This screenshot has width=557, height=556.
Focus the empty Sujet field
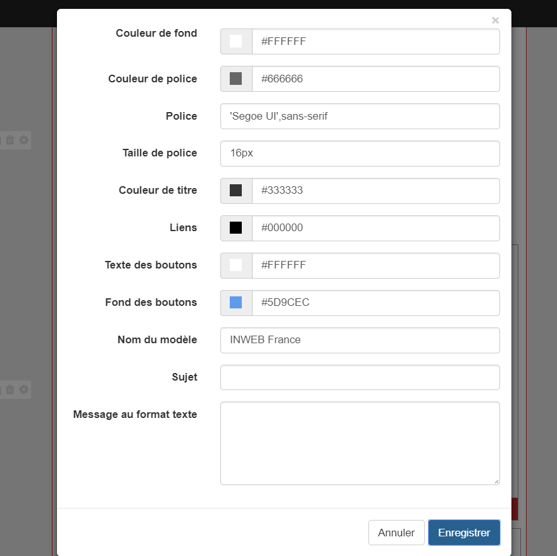360,377
